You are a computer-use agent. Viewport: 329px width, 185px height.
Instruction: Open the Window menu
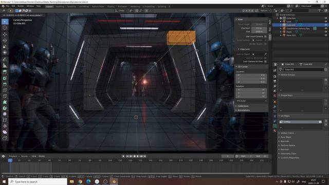coord(30,6)
